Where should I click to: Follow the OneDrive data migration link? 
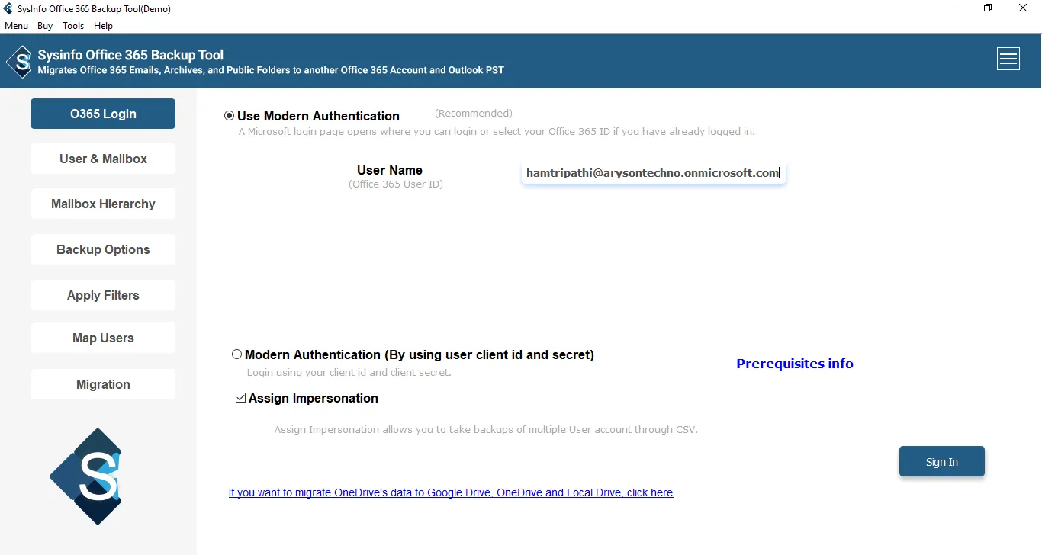point(450,492)
